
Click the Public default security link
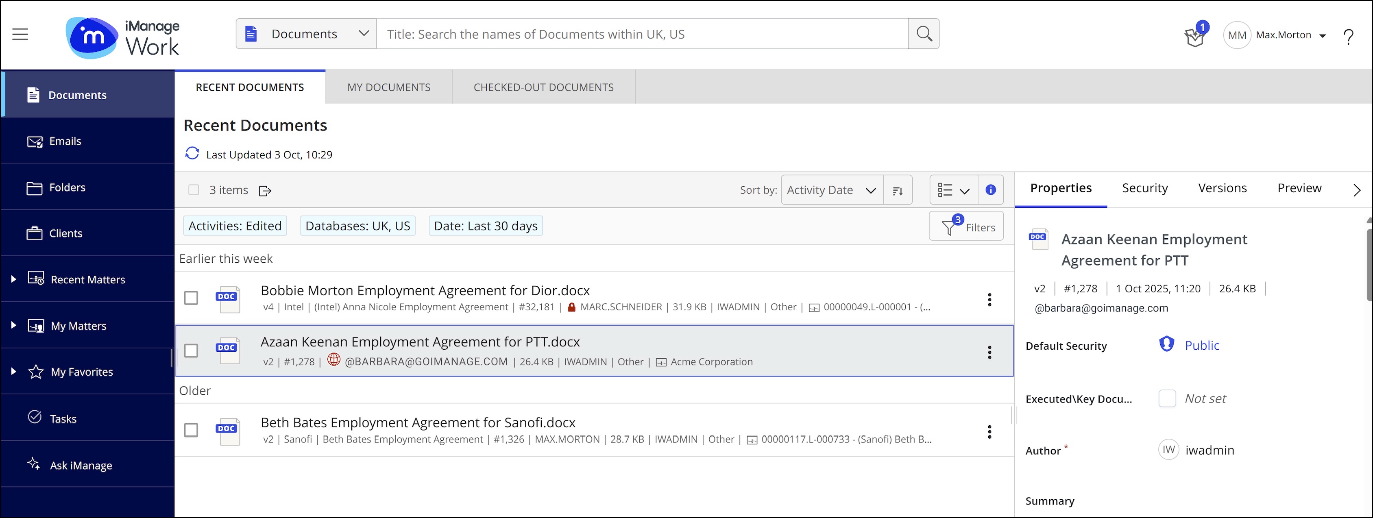point(1201,345)
